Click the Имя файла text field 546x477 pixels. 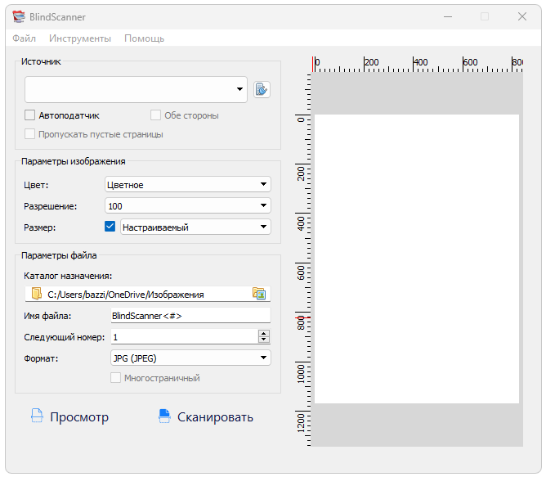tap(188, 315)
